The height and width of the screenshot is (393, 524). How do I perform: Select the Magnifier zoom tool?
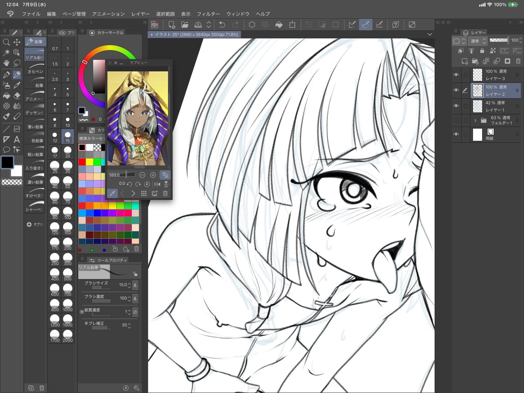[7, 42]
